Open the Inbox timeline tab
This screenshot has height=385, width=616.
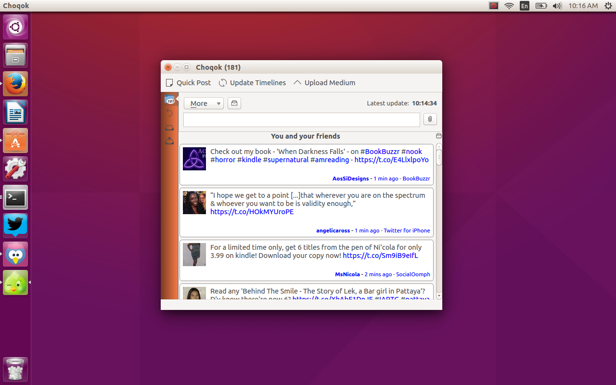coord(169,127)
